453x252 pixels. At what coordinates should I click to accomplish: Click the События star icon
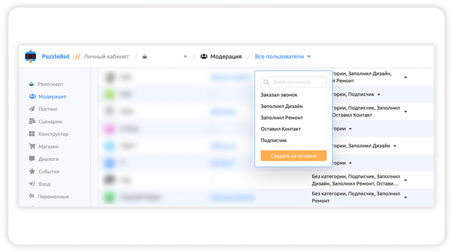point(32,171)
